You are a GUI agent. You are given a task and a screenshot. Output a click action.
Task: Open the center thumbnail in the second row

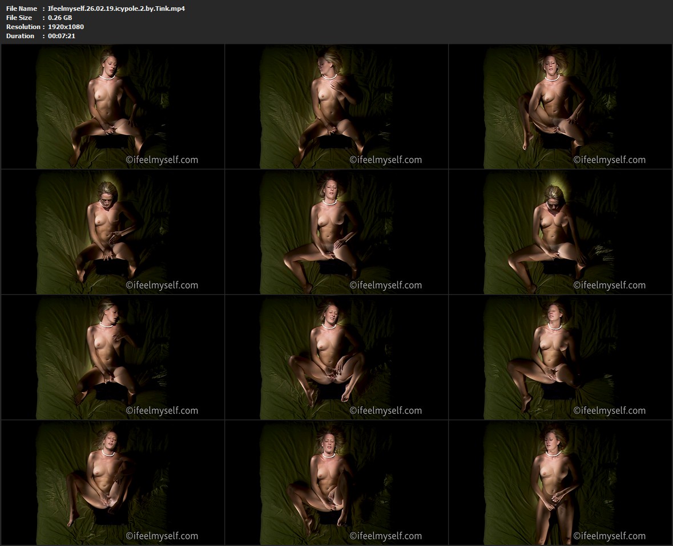tap(337, 232)
